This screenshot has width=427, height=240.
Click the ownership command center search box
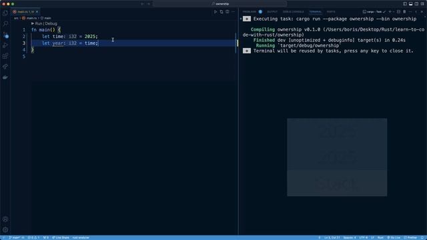coord(220,4)
